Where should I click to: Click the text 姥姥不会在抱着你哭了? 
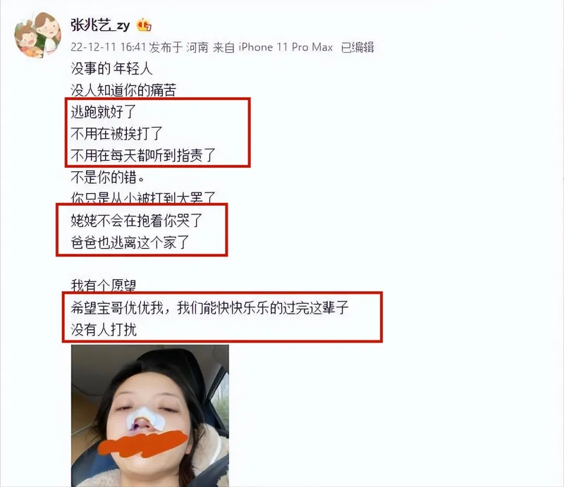137,221
